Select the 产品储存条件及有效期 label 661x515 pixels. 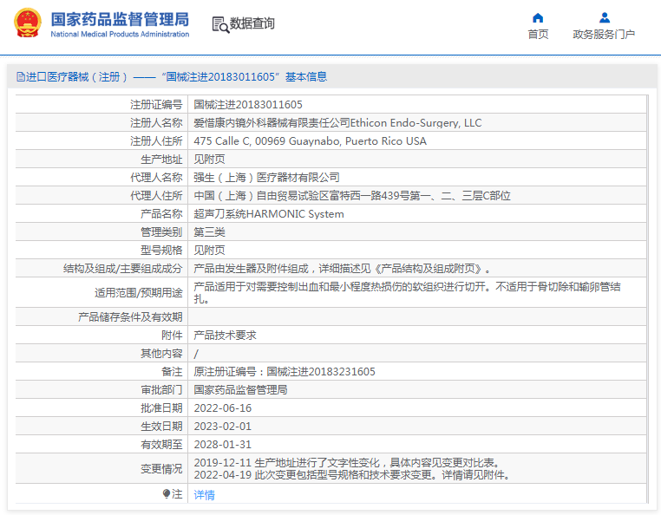tap(130, 317)
